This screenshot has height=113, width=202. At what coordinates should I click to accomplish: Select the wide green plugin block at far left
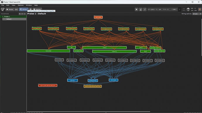click(x=48, y=51)
